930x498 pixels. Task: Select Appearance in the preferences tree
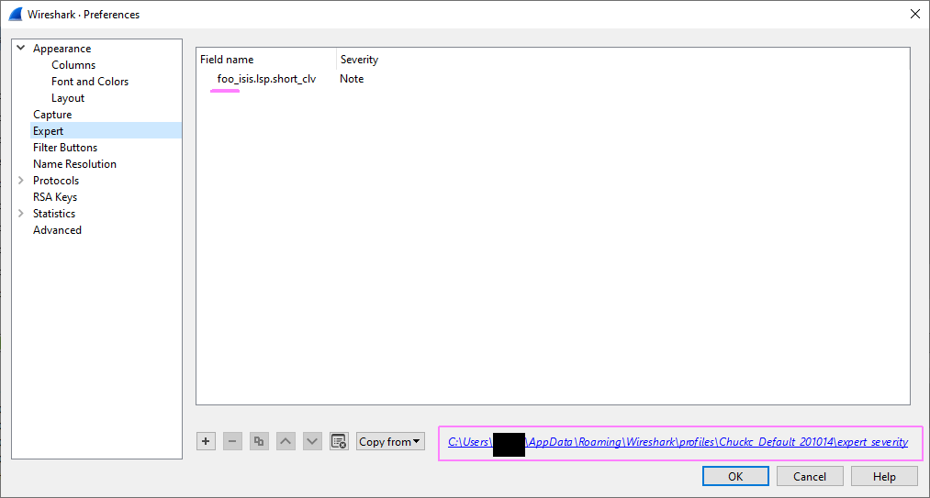click(62, 49)
